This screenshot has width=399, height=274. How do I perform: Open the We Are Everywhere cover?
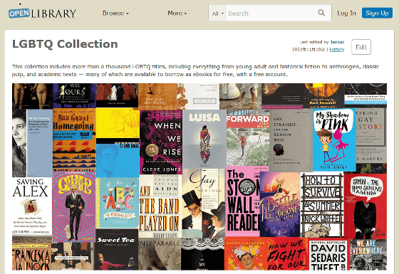(x=368, y=255)
